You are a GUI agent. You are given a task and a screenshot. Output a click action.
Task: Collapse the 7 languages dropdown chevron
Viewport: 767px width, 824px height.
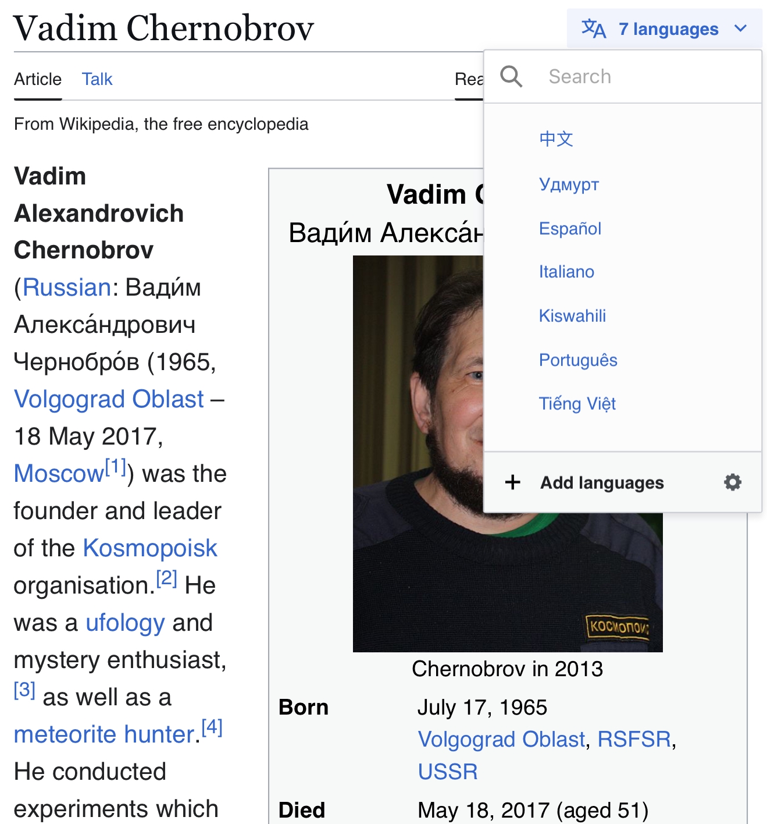tap(740, 29)
